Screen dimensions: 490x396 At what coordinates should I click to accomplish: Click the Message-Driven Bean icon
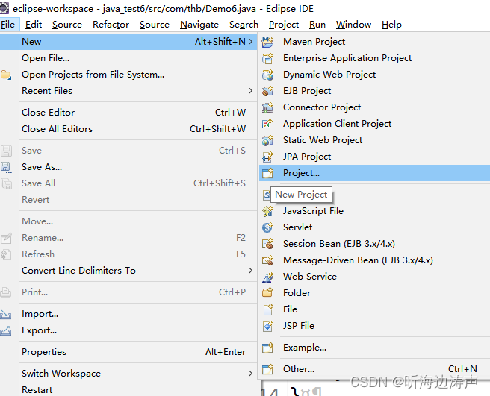click(x=267, y=260)
